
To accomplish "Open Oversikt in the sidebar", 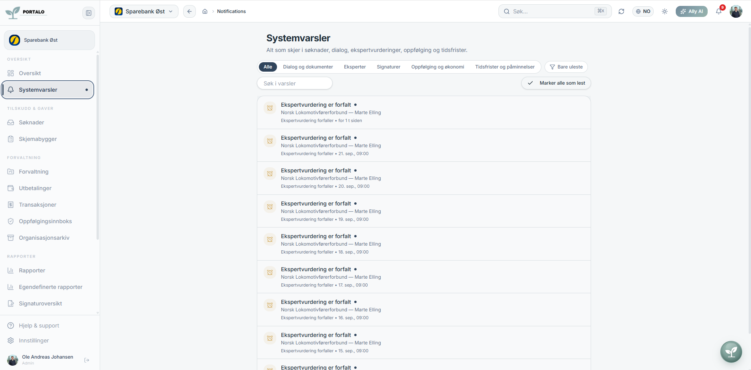I will tap(48, 73).
